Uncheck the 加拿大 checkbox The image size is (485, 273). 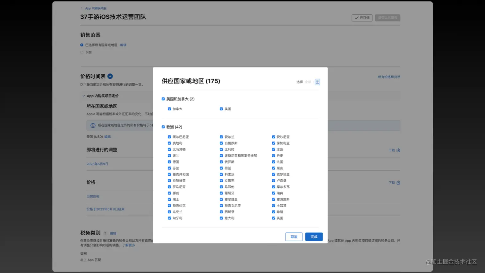tap(169, 109)
